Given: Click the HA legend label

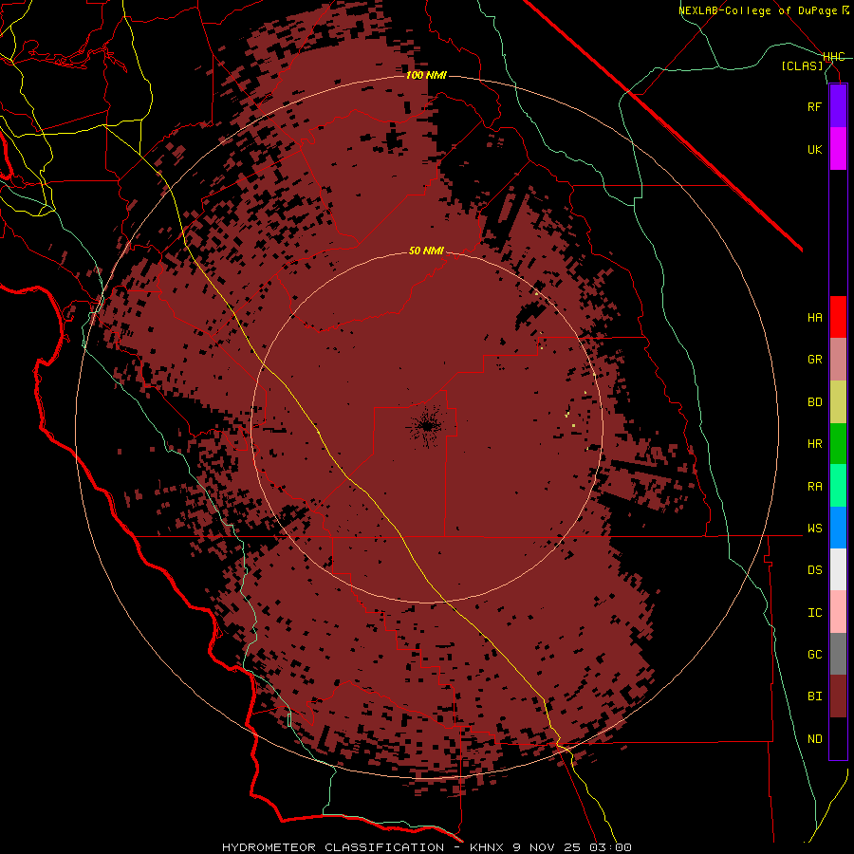Looking at the screenshot, I should point(815,318).
